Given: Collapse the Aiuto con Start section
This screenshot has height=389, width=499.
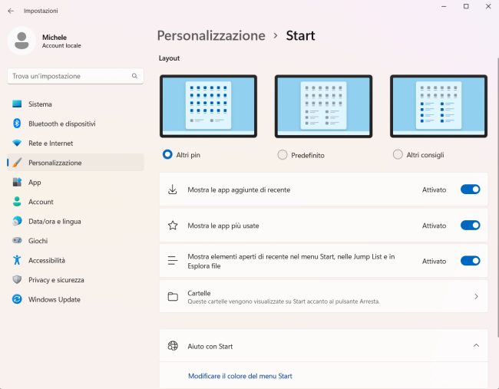Looking at the screenshot, I should pos(476,345).
